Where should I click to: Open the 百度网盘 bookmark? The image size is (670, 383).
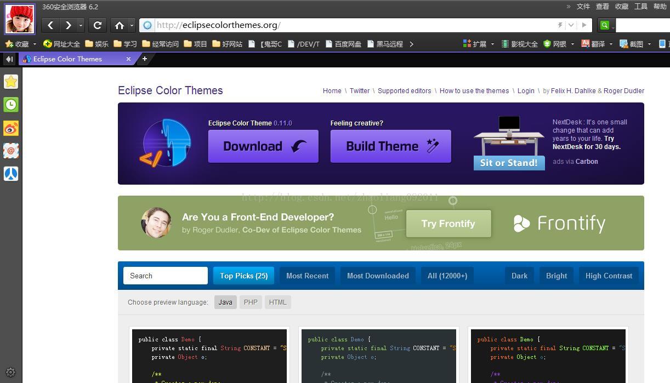tap(343, 44)
